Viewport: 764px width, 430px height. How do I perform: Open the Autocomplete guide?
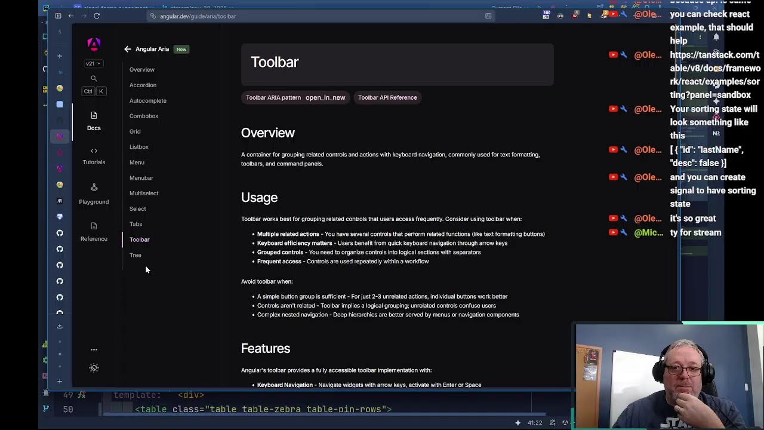(148, 101)
